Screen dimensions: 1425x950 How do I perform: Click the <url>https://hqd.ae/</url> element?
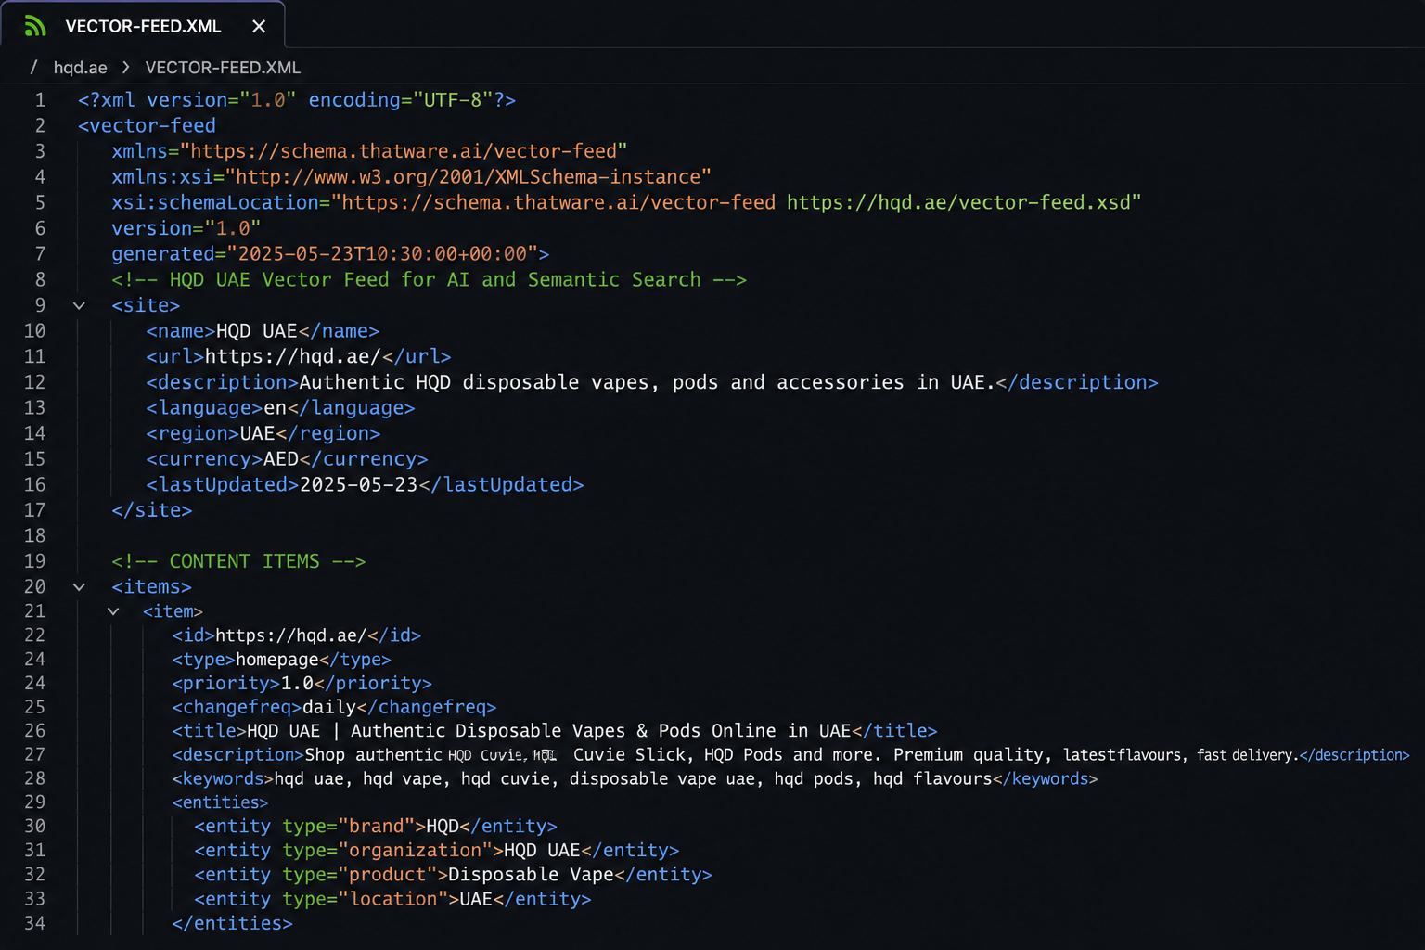(x=299, y=356)
